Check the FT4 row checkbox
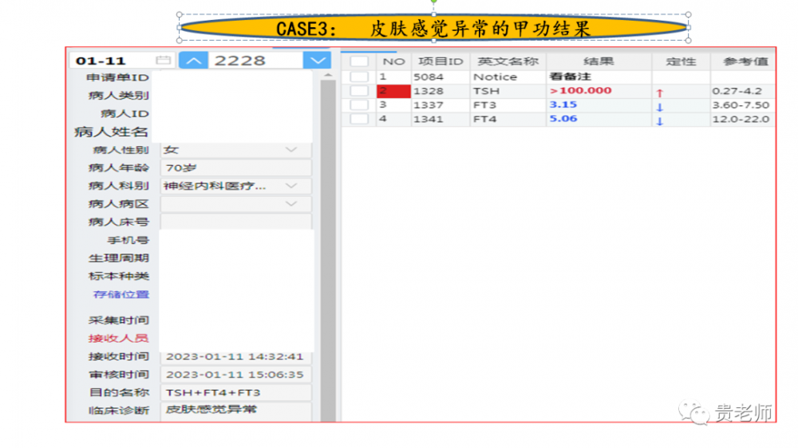The image size is (798, 448). (x=359, y=119)
